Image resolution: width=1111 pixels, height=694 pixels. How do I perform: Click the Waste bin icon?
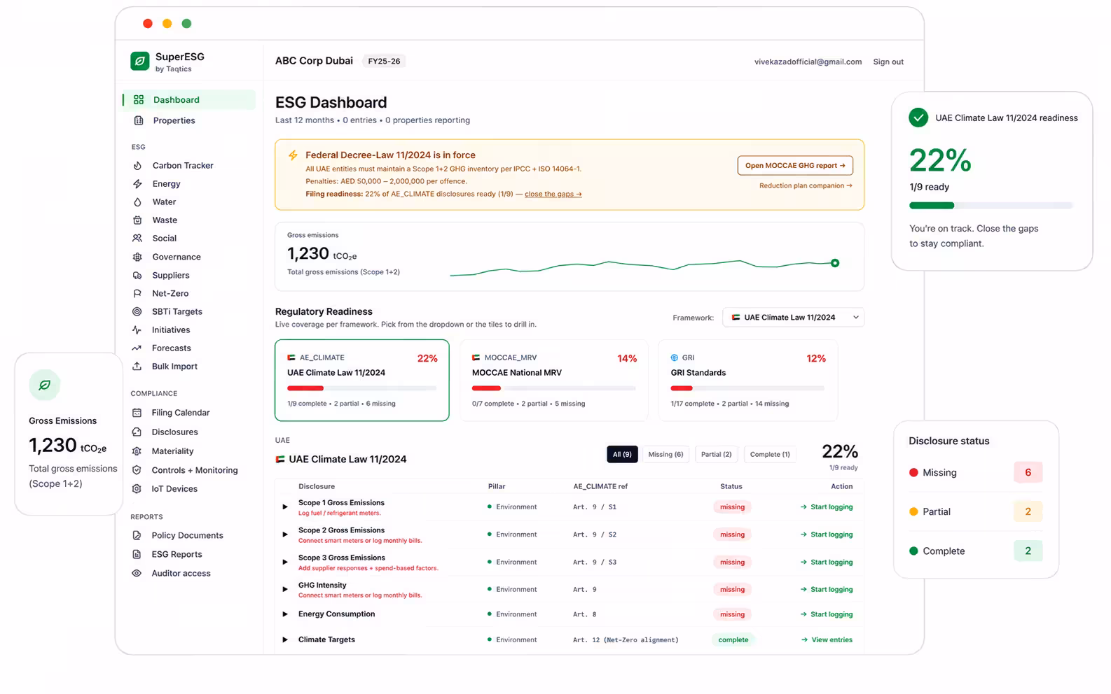tap(137, 220)
